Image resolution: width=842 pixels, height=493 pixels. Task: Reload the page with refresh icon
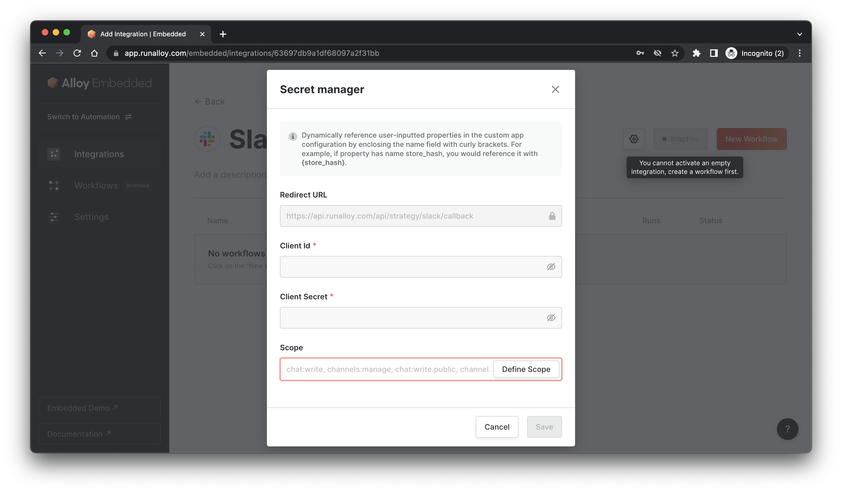pos(77,53)
